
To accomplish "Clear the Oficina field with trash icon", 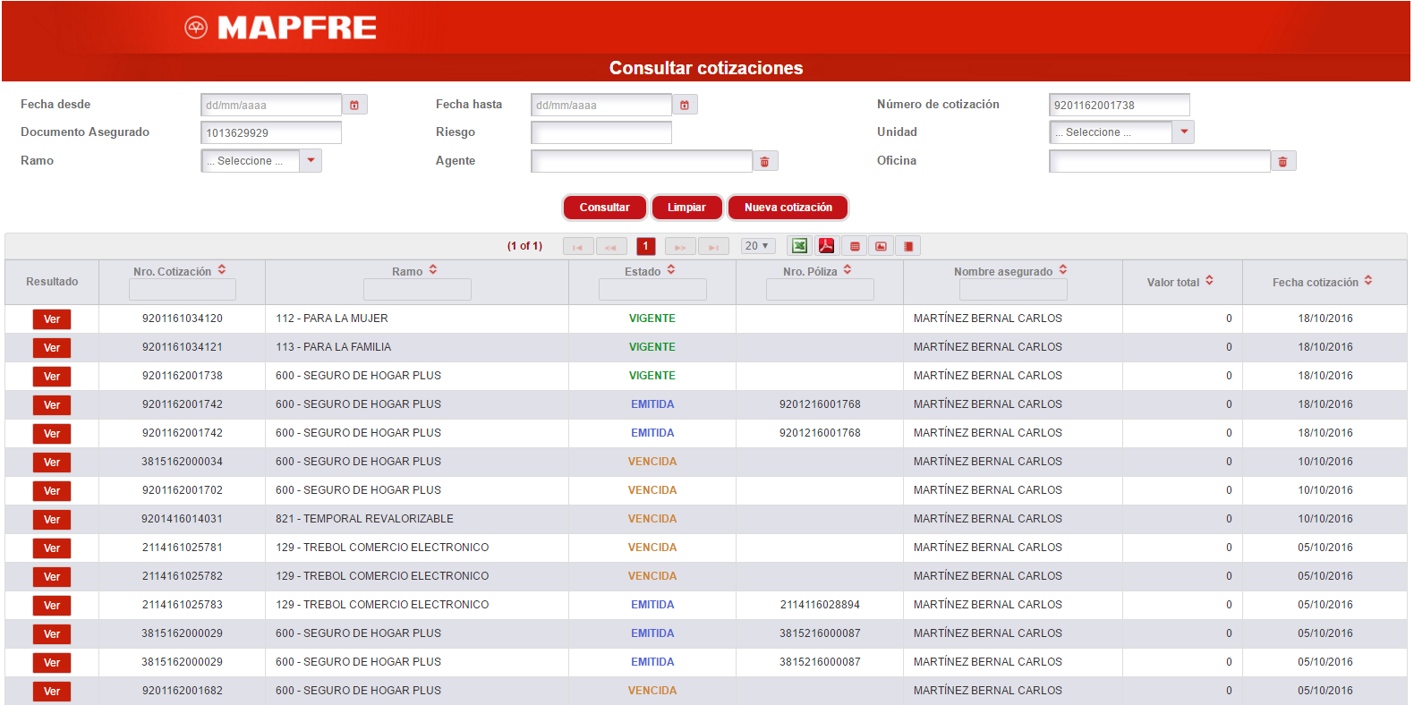I will pyautogui.click(x=1283, y=161).
